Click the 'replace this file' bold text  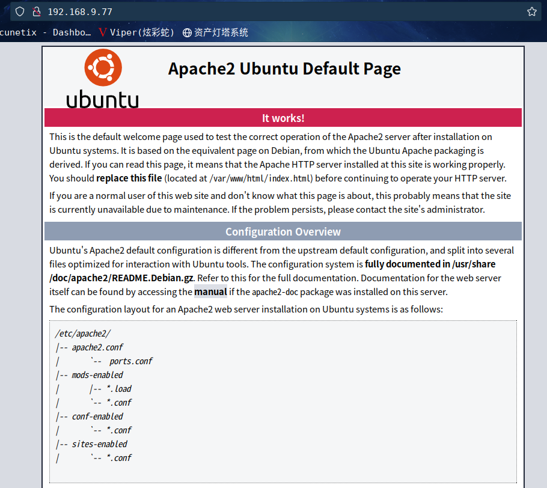pyautogui.click(x=129, y=178)
